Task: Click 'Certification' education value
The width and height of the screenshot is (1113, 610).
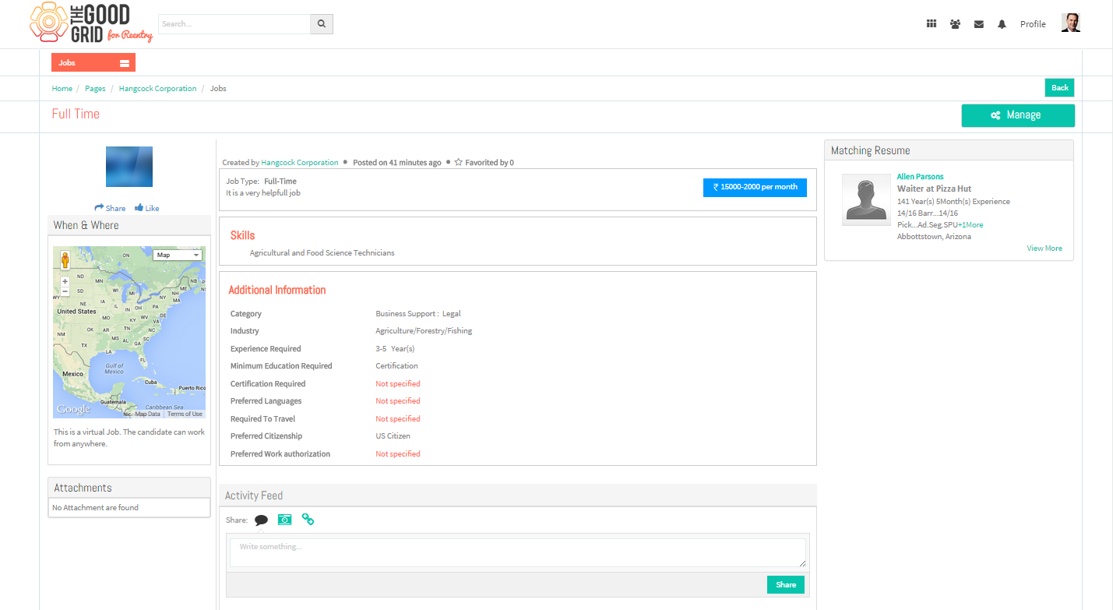Action: 396,366
